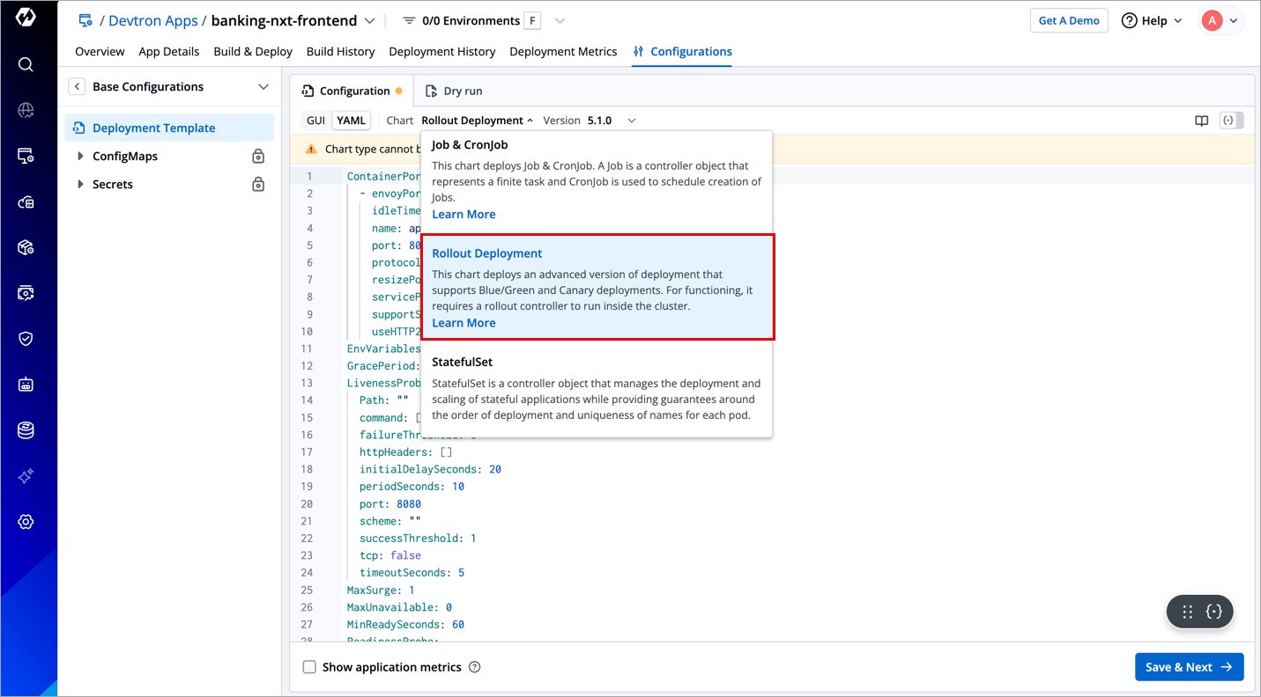The width and height of the screenshot is (1261, 697).
Task: Collapse the Base Configurations sidebar with back arrow
Action: point(78,86)
